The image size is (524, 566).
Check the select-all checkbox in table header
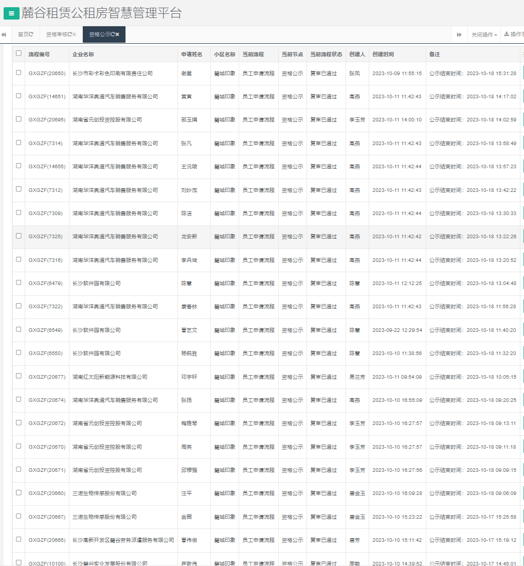pos(19,54)
